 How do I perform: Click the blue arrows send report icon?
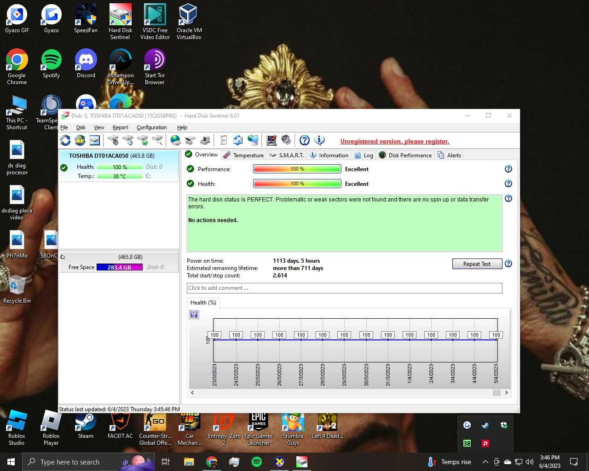click(238, 140)
